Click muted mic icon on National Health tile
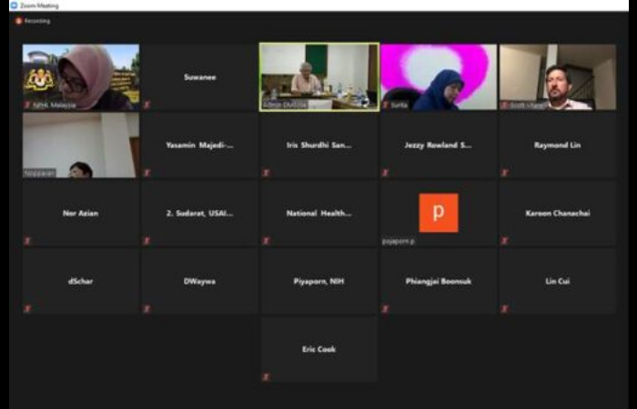Screen dimensions: 637x409 click(266, 241)
